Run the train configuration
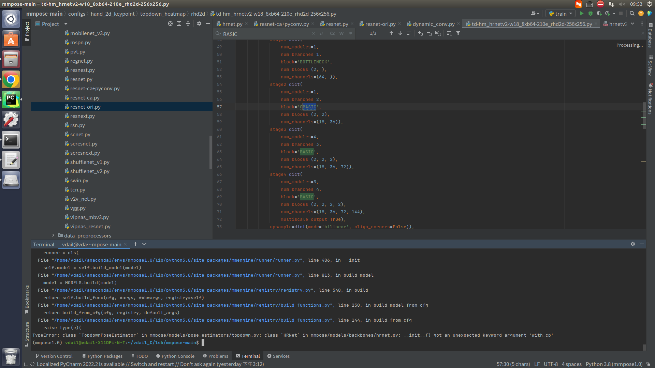 pos(582,14)
